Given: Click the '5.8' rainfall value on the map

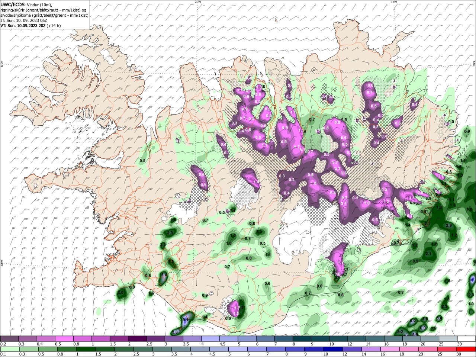Looking at the screenshot, I should click(176, 332).
